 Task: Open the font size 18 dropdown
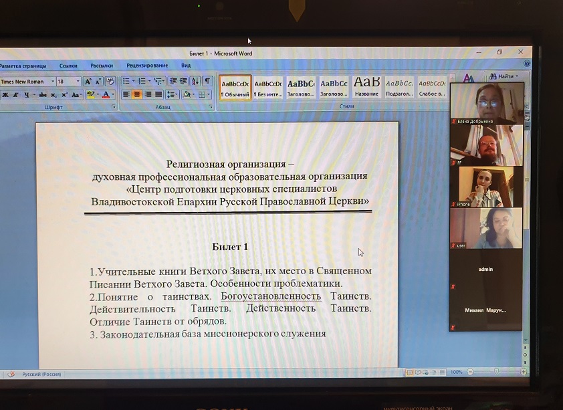pos(78,82)
